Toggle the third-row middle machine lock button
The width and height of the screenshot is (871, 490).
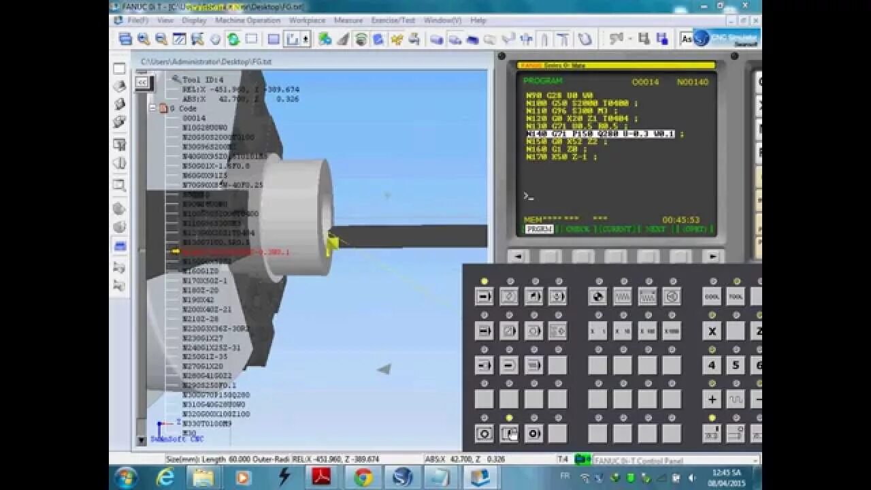tap(509, 365)
